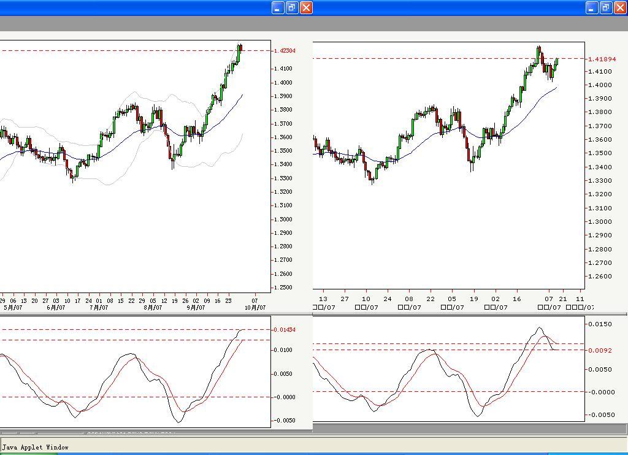The height and width of the screenshot is (455, 628).
Task: Click the 0.0000 level on left indicator axis
Action: [285, 397]
